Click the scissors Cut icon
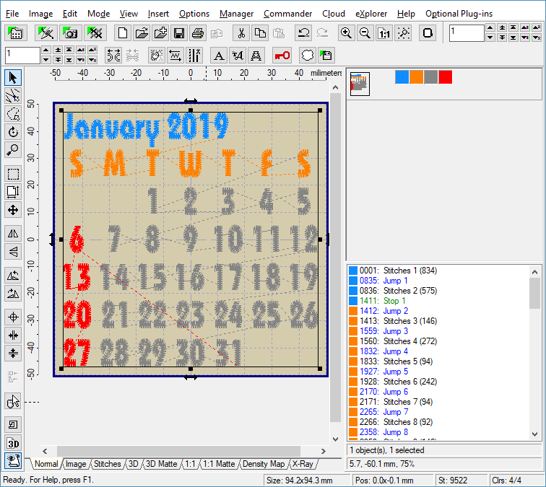 coord(241,33)
